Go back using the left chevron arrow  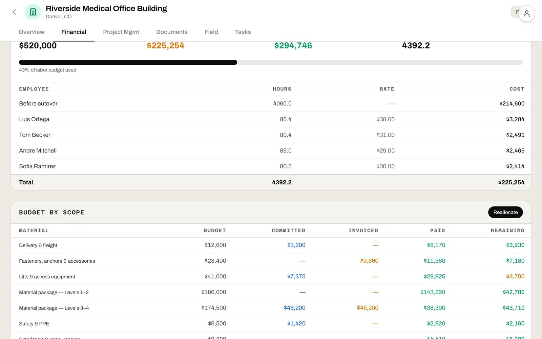14,12
